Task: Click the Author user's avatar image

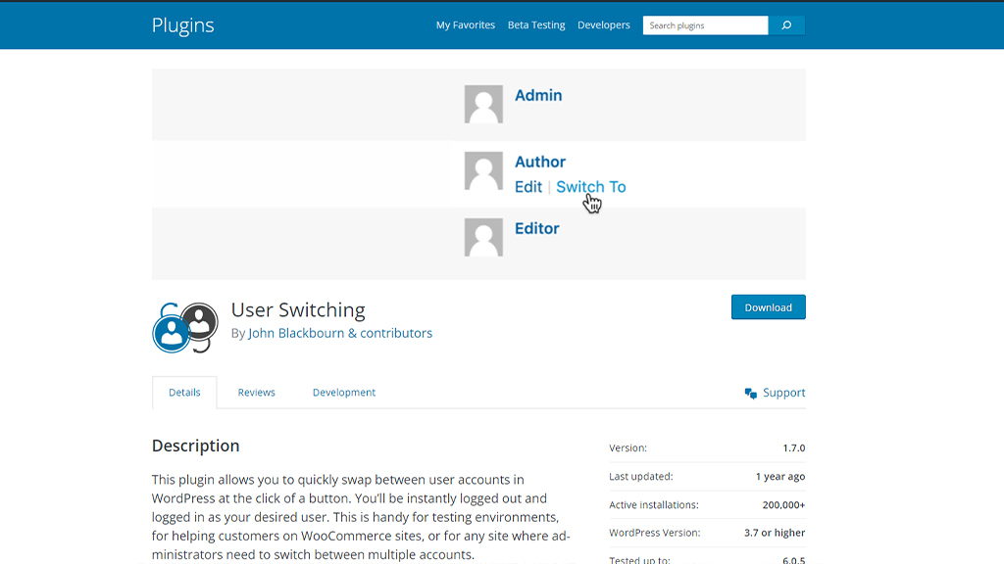Action: point(483,171)
